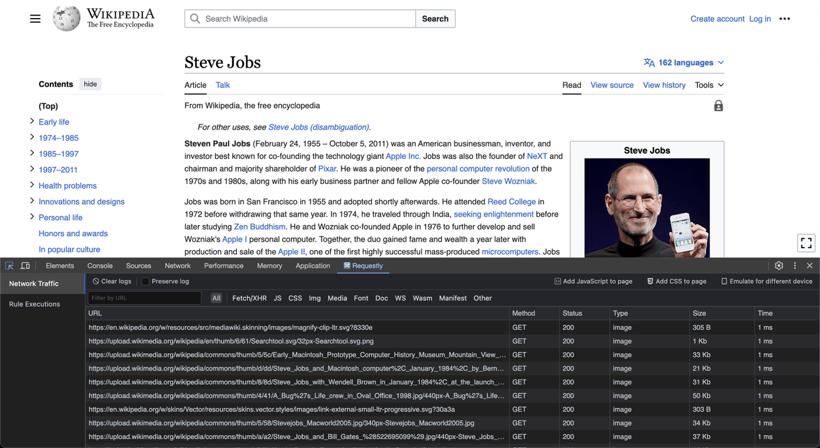Click the Search button
Screen dimensions: 820x448
(x=435, y=19)
